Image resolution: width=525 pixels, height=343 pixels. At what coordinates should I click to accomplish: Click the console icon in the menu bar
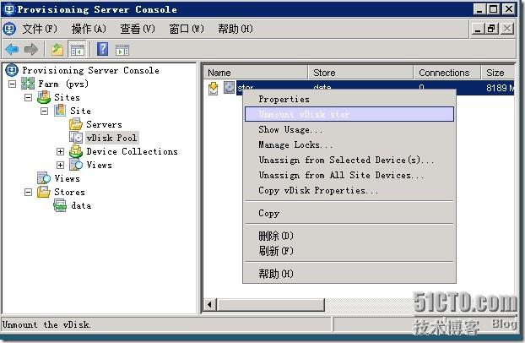[9, 29]
